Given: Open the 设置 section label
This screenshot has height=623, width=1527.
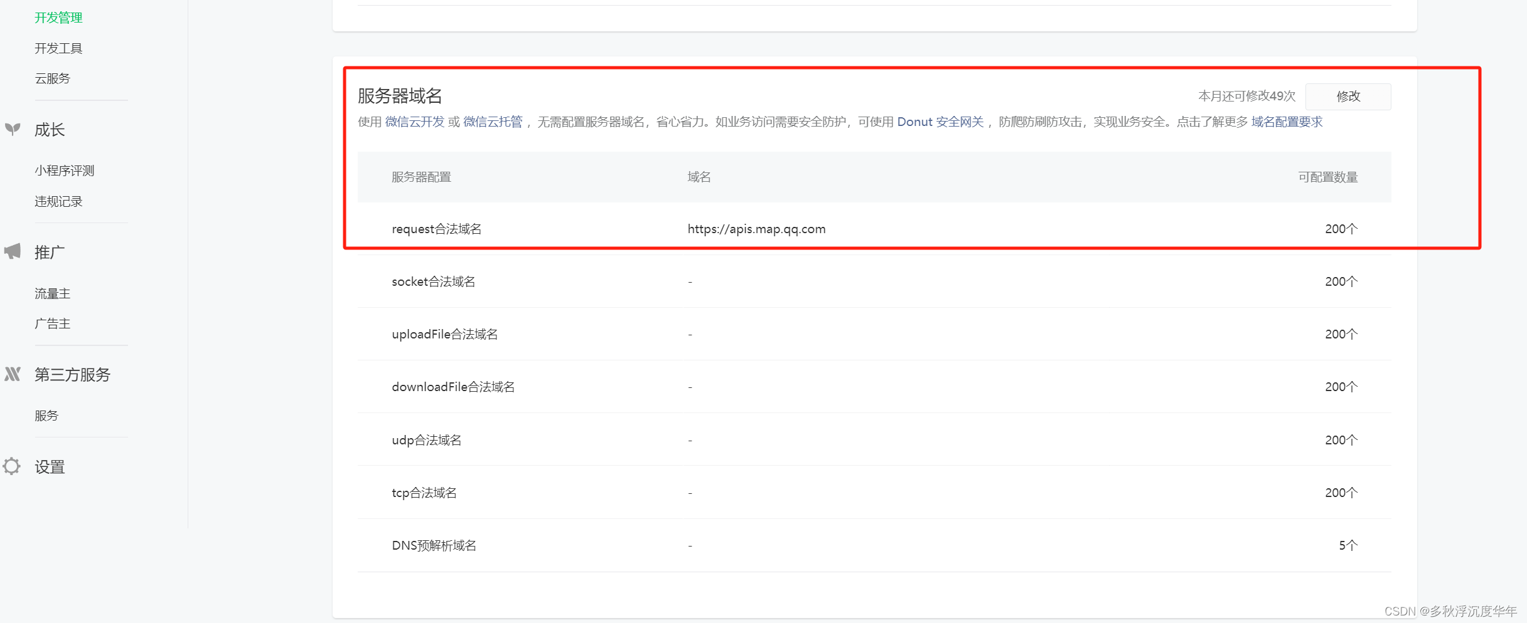Looking at the screenshot, I should pyautogui.click(x=50, y=467).
